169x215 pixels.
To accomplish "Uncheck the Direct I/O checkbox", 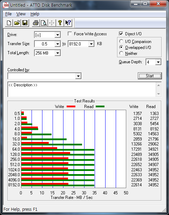I will tap(121, 34).
